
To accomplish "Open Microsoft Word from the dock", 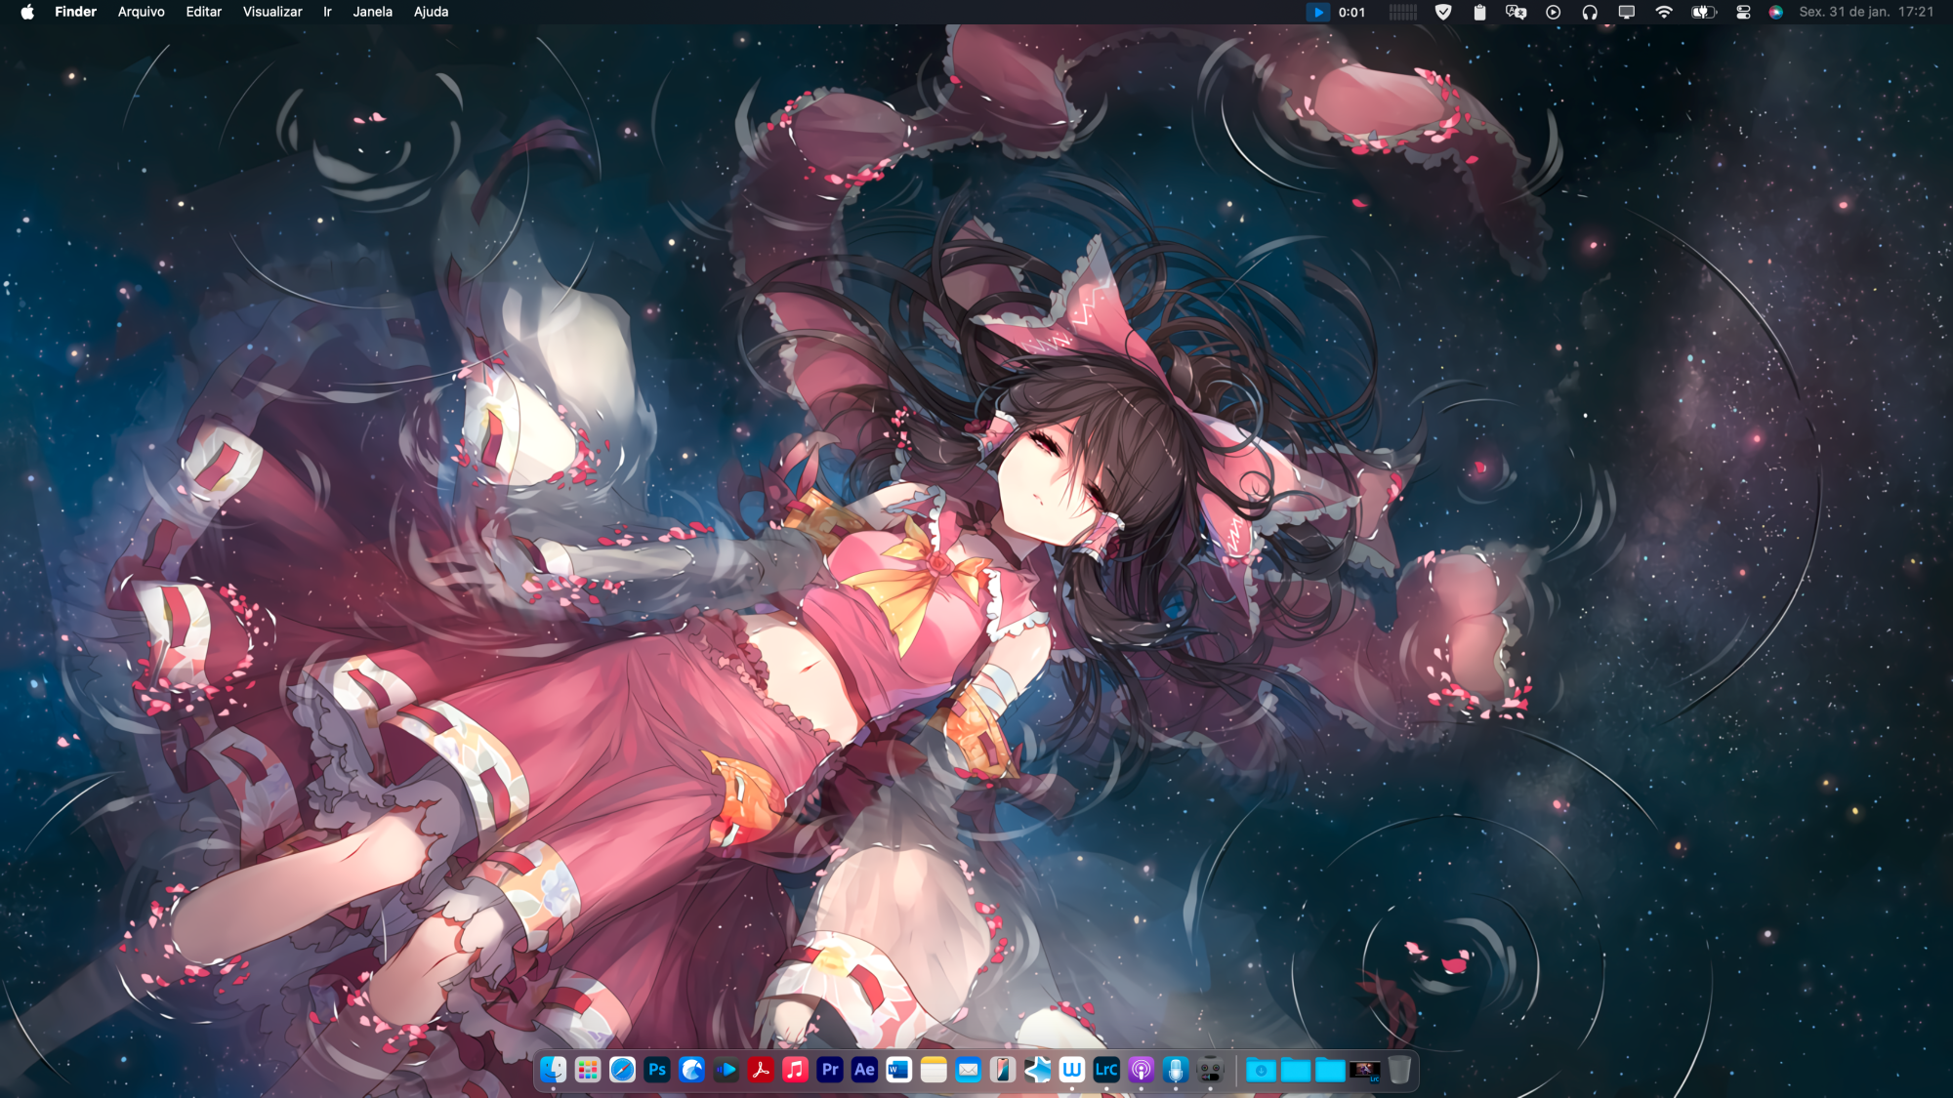I will pos(898,1070).
